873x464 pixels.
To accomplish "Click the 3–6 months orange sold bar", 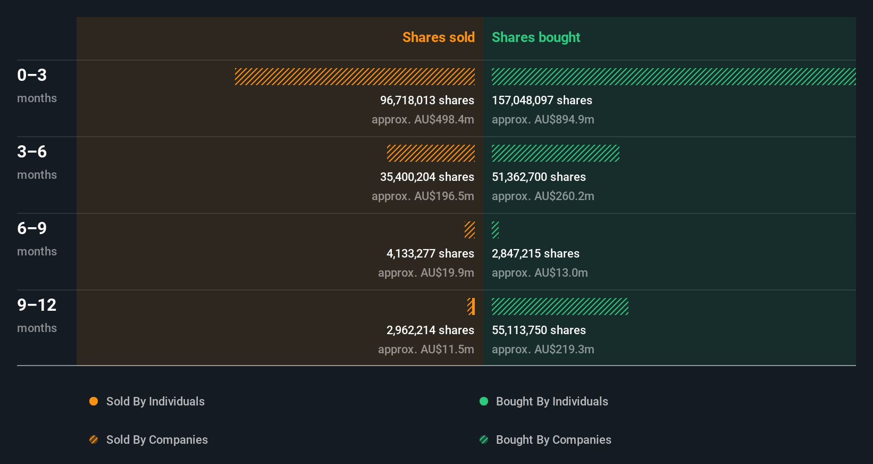I will point(431,153).
